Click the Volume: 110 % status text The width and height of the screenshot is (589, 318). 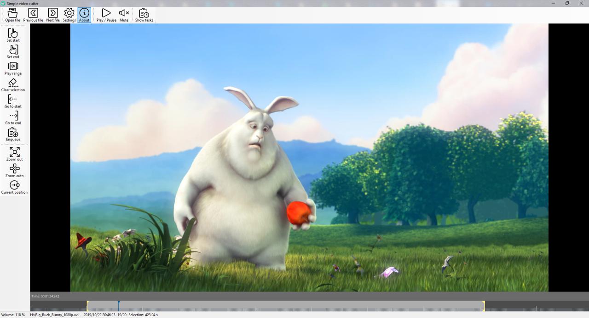pyautogui.click(x=12, y=315)
